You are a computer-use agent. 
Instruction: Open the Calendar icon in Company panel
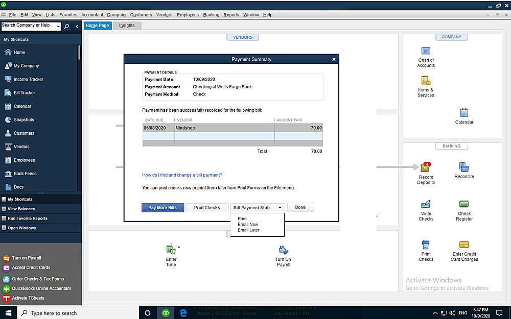coord(464,113)
